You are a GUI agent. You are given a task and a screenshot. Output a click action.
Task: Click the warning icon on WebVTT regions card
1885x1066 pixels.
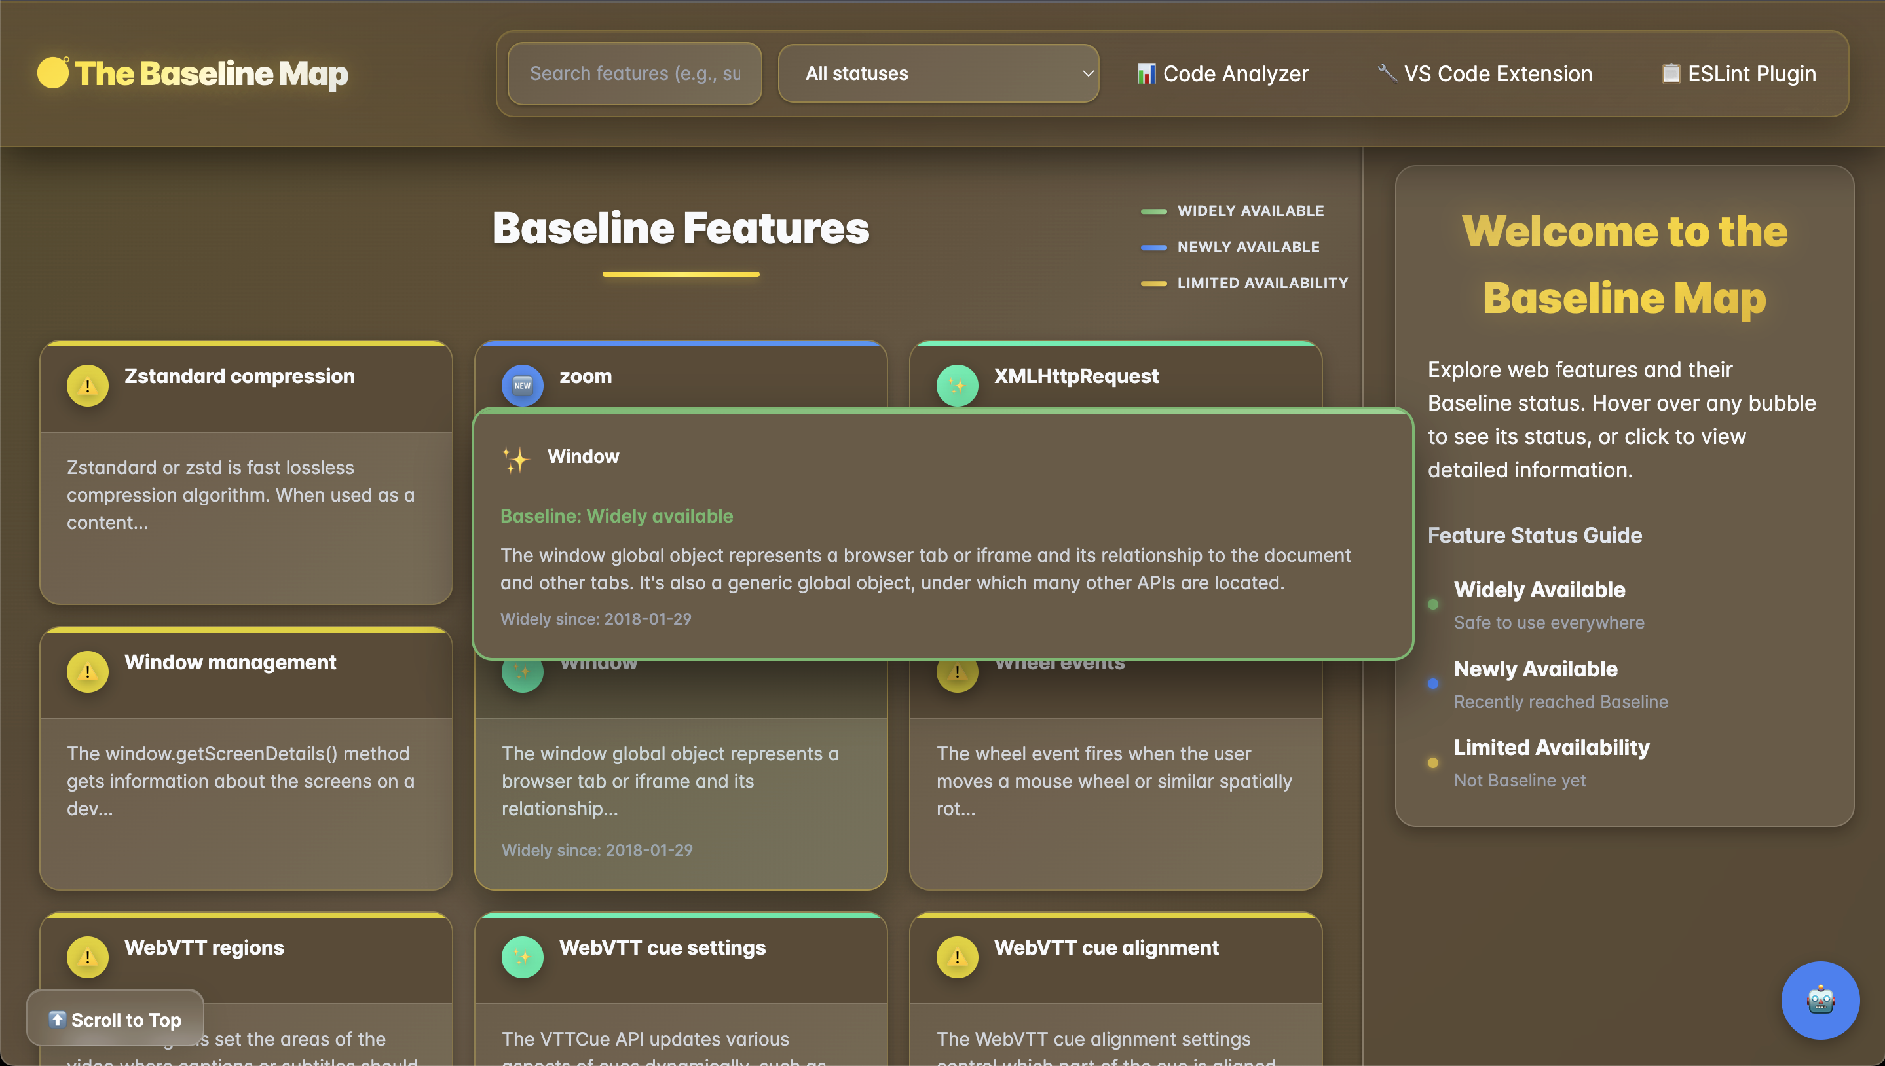[x=87, y=957]
